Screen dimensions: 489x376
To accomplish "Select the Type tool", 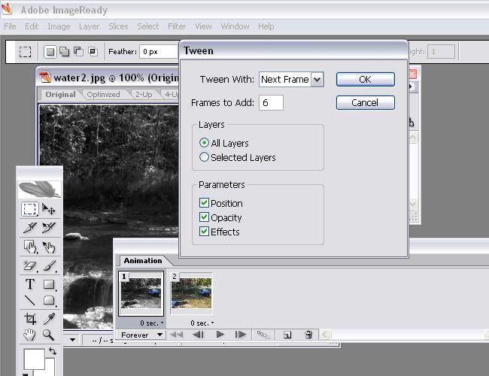I will (30, 284).
